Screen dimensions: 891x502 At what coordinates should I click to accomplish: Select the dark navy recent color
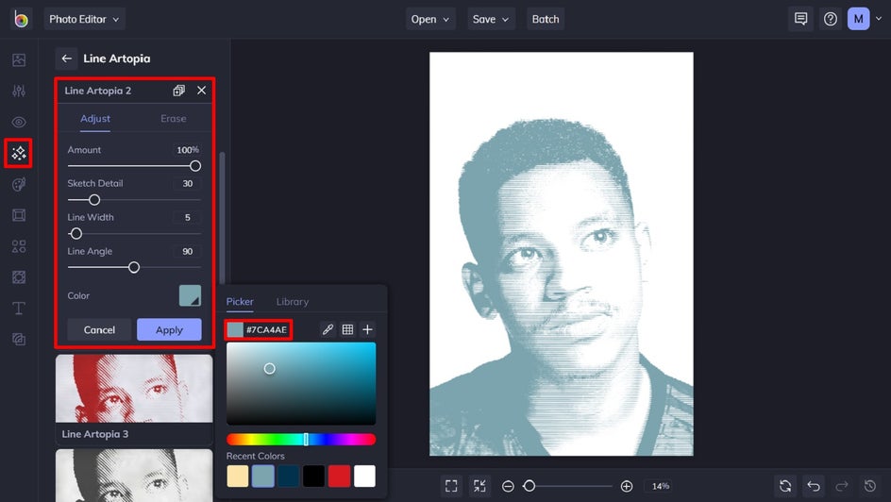click(x=288, y=476)
